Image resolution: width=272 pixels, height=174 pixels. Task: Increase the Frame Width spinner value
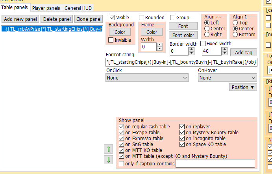[x=159, y=45]
